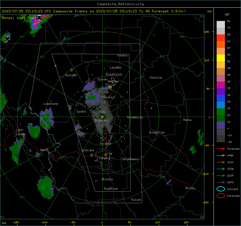Select the 30 dBZ light blue swatch
Image resolution: width=241 pixels, height=226 pixels.
tap(221, 105)
